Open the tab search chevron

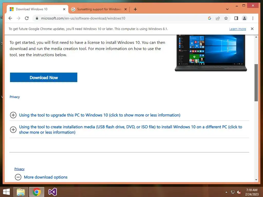(x=227, y=9)
